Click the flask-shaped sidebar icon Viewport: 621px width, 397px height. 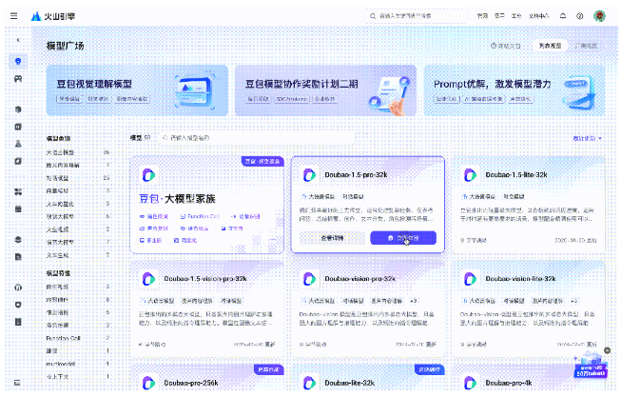[18, 144]
